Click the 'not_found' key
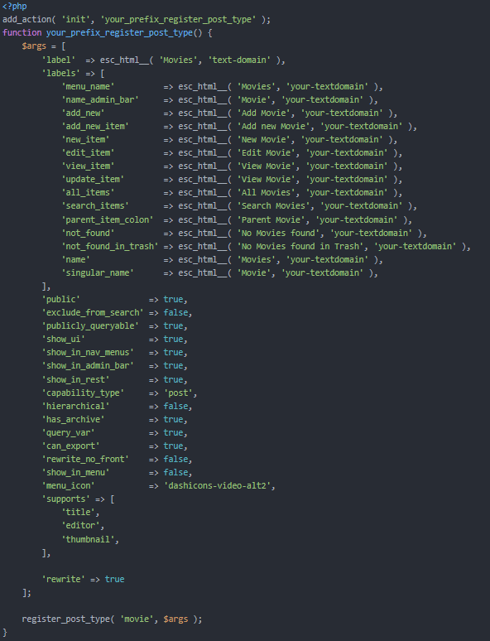490x641 pixels. 88,233
